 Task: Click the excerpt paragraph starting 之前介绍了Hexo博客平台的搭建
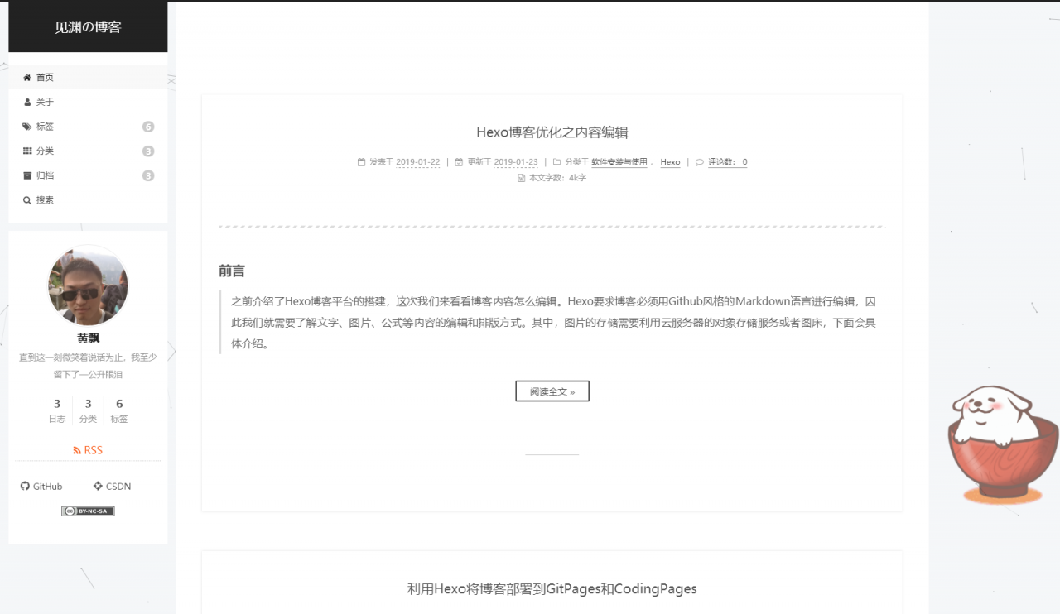[553, 323]
